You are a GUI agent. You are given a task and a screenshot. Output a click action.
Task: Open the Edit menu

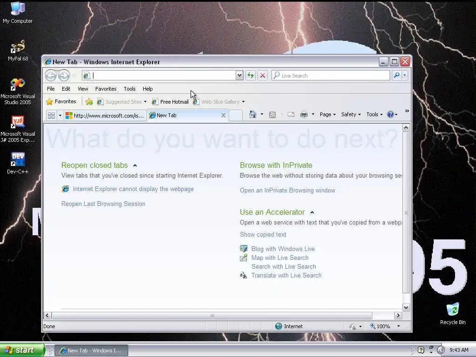click(x=66, y=89)
